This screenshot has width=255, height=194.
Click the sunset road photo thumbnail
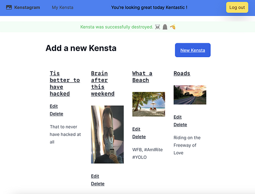tap(190, 95)
